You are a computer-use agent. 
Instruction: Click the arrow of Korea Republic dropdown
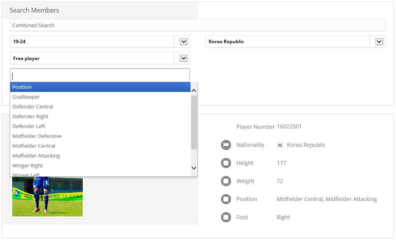379,41
